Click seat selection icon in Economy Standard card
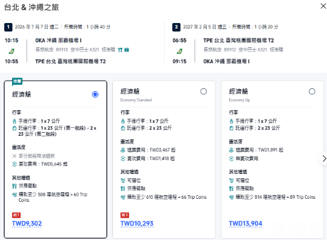Screen dimensions: 327x240 click(x=123, y=180)
